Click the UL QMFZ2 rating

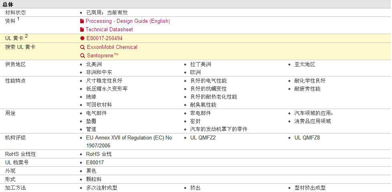tap(203, 138)
